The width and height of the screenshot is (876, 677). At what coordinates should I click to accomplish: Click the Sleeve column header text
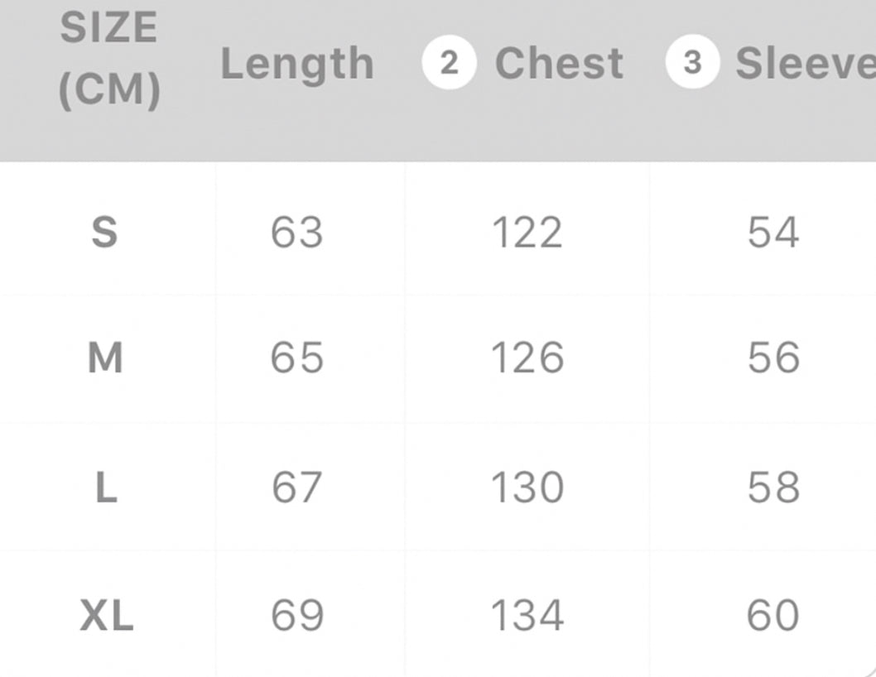pos(805,64)
